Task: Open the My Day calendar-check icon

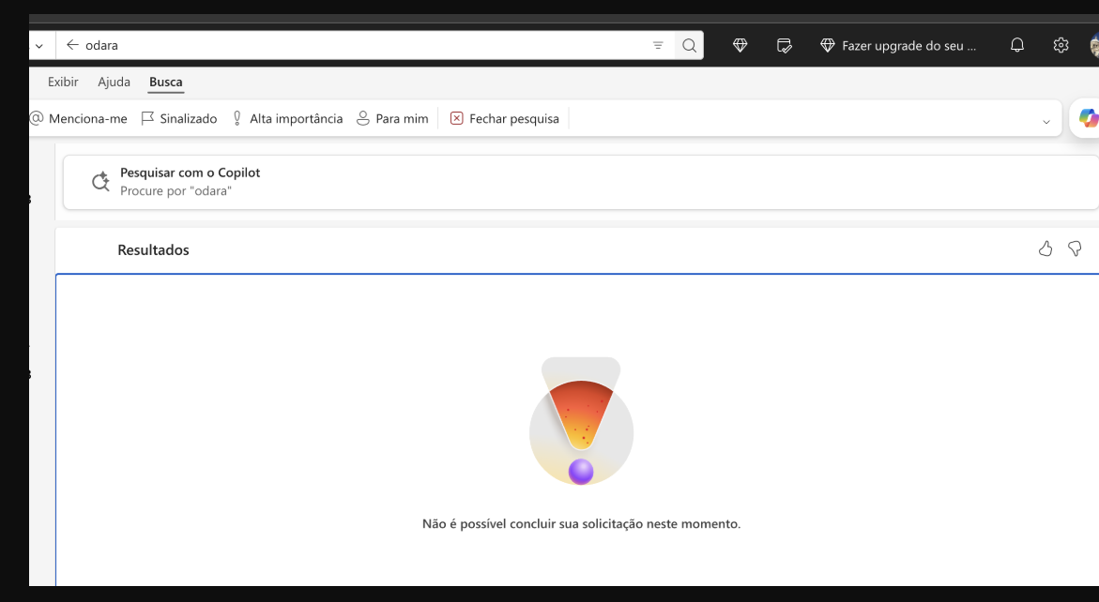Action: (785, 46)
